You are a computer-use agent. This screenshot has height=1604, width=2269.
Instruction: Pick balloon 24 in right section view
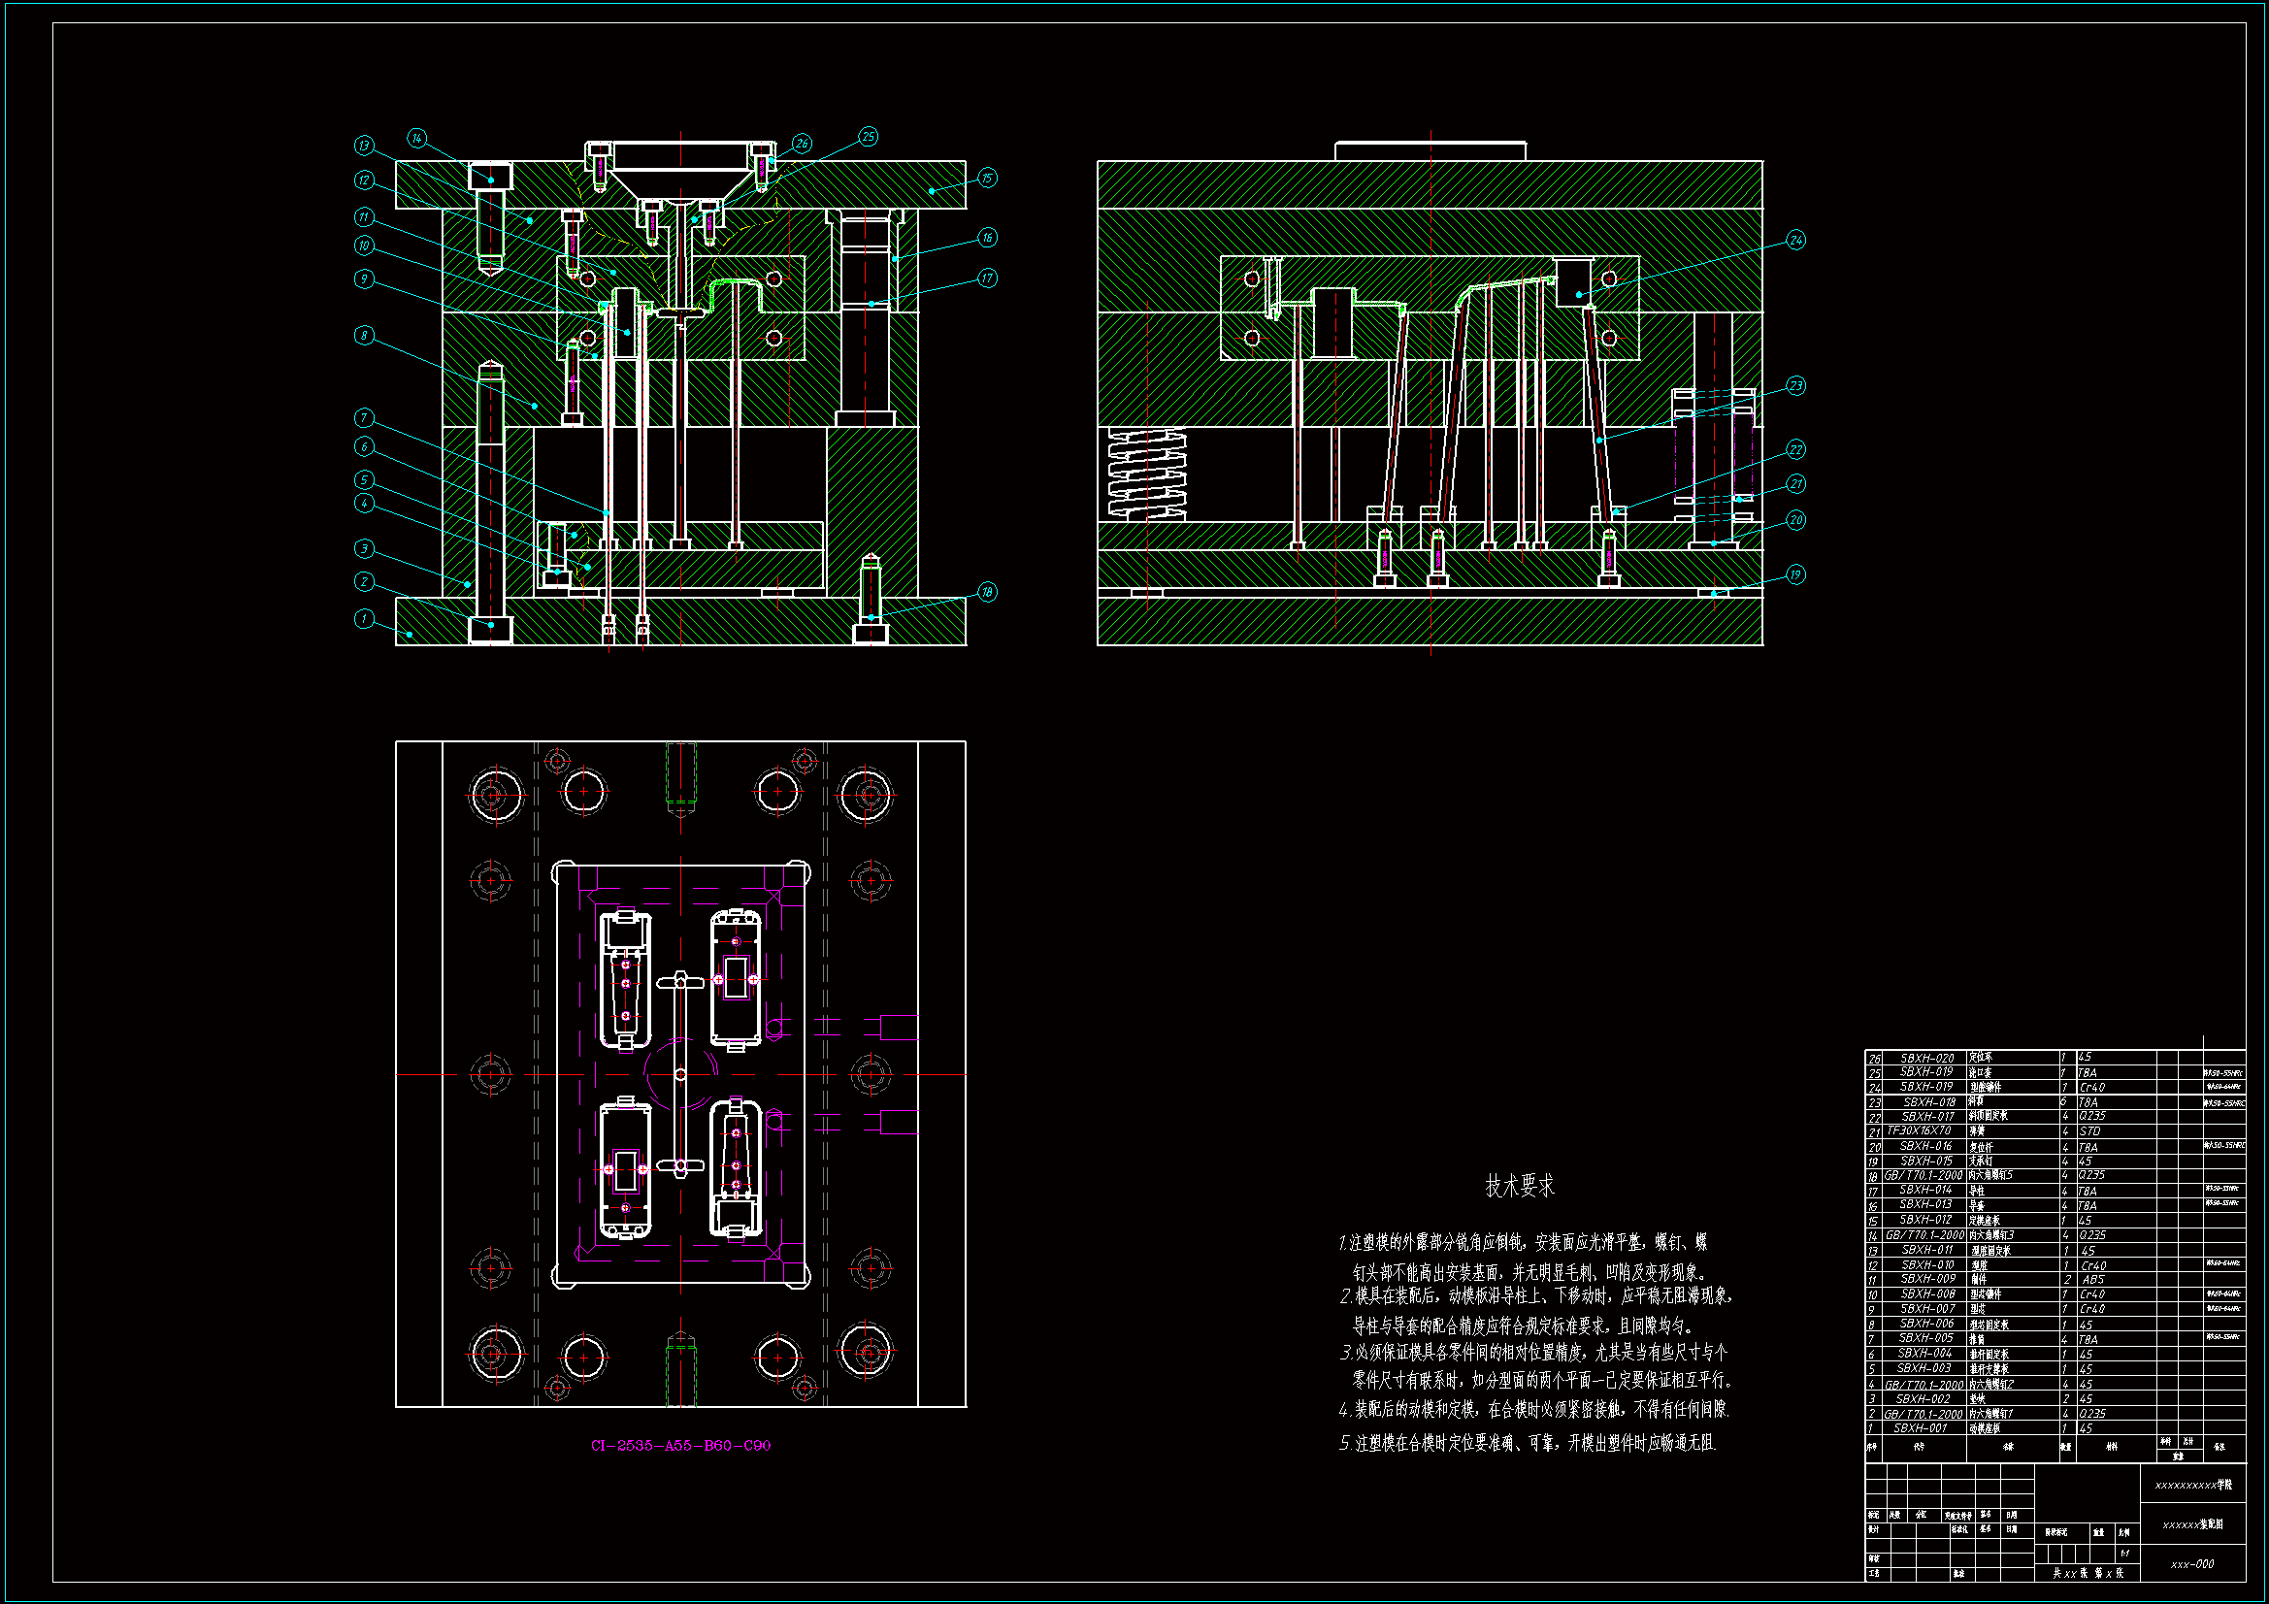[1795, 240]
